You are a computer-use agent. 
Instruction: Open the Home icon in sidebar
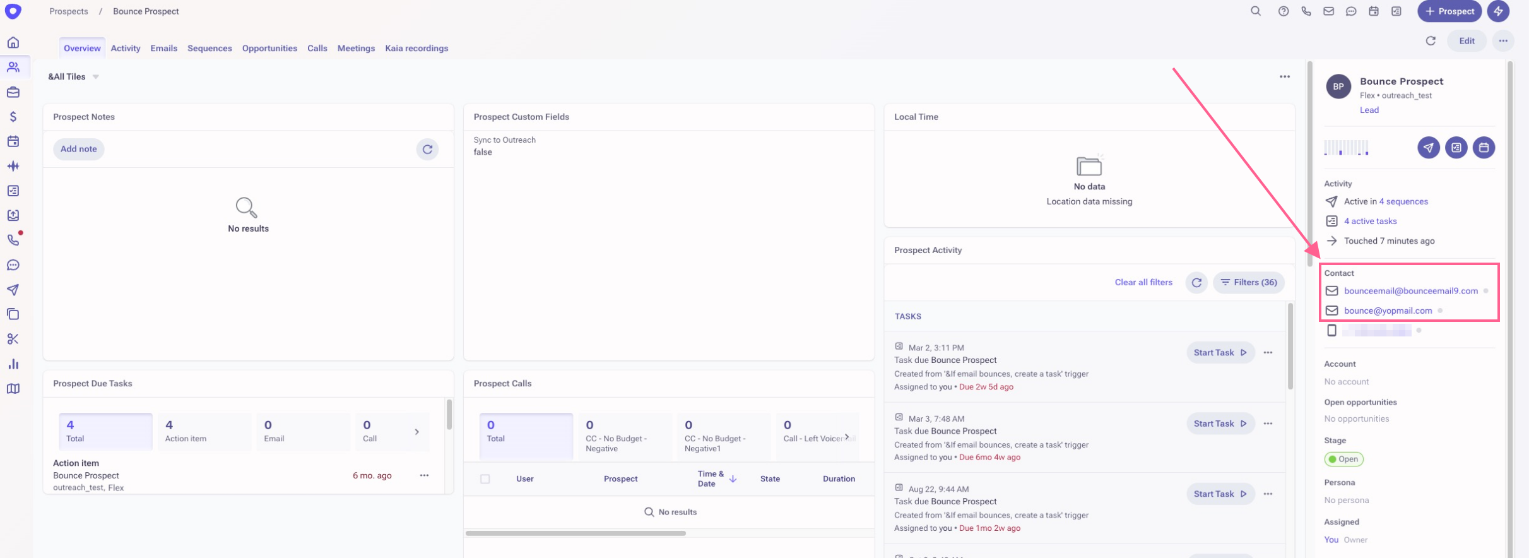(13, 42)
